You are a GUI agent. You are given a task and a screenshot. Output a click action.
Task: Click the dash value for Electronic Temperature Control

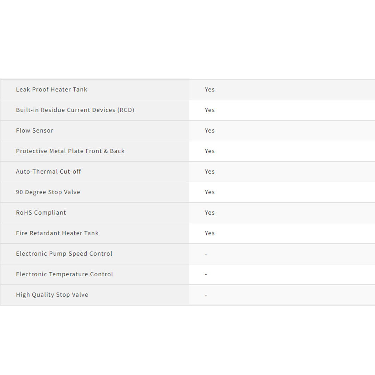click(206, 274)
